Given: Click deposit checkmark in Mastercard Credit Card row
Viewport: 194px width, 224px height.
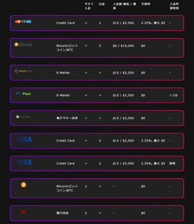Looking at the screenshot, I should click(x=86, y=23).
